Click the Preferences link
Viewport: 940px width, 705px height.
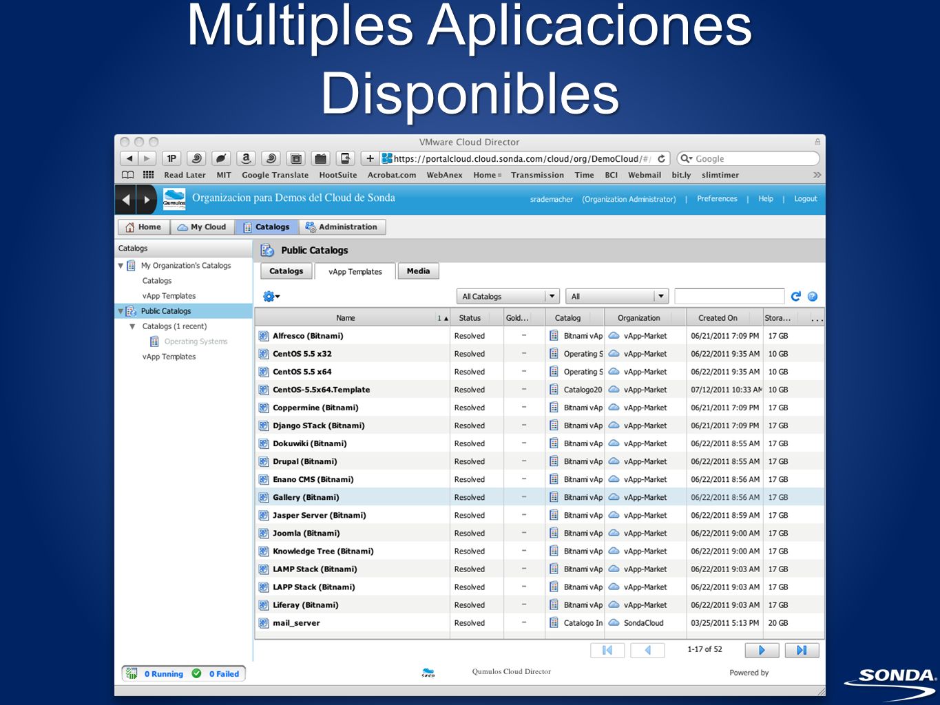tap(717, 199)
